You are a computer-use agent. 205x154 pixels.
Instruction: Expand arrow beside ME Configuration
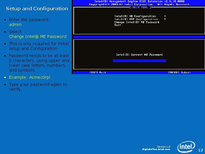click(x=165, y=16)
